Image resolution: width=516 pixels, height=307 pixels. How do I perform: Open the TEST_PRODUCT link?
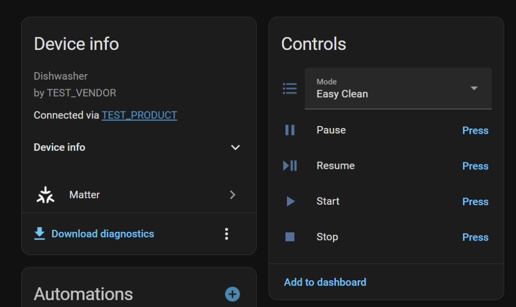pos(139,115)
